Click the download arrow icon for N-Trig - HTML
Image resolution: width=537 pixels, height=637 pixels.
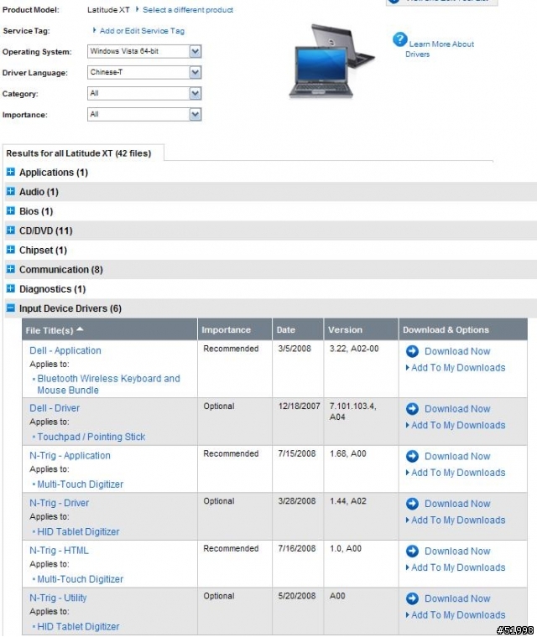tap(412, 552)
